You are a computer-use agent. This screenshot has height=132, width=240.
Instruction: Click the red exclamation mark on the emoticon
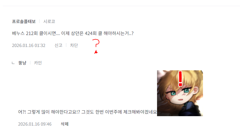[x=180, y=79]
